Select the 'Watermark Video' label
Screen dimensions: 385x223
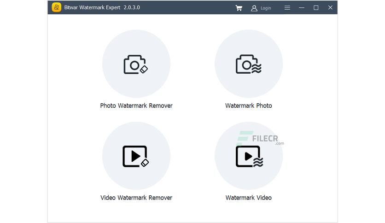[x=249, y=198]
